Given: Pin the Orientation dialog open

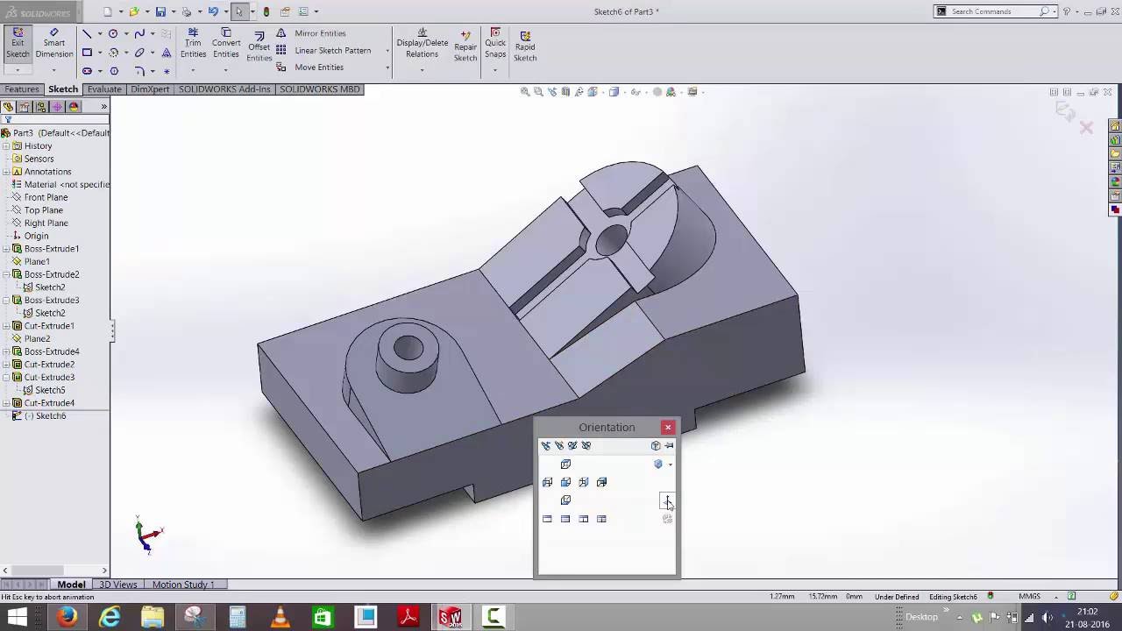Looking at the screenshot, I should (669, 445).
